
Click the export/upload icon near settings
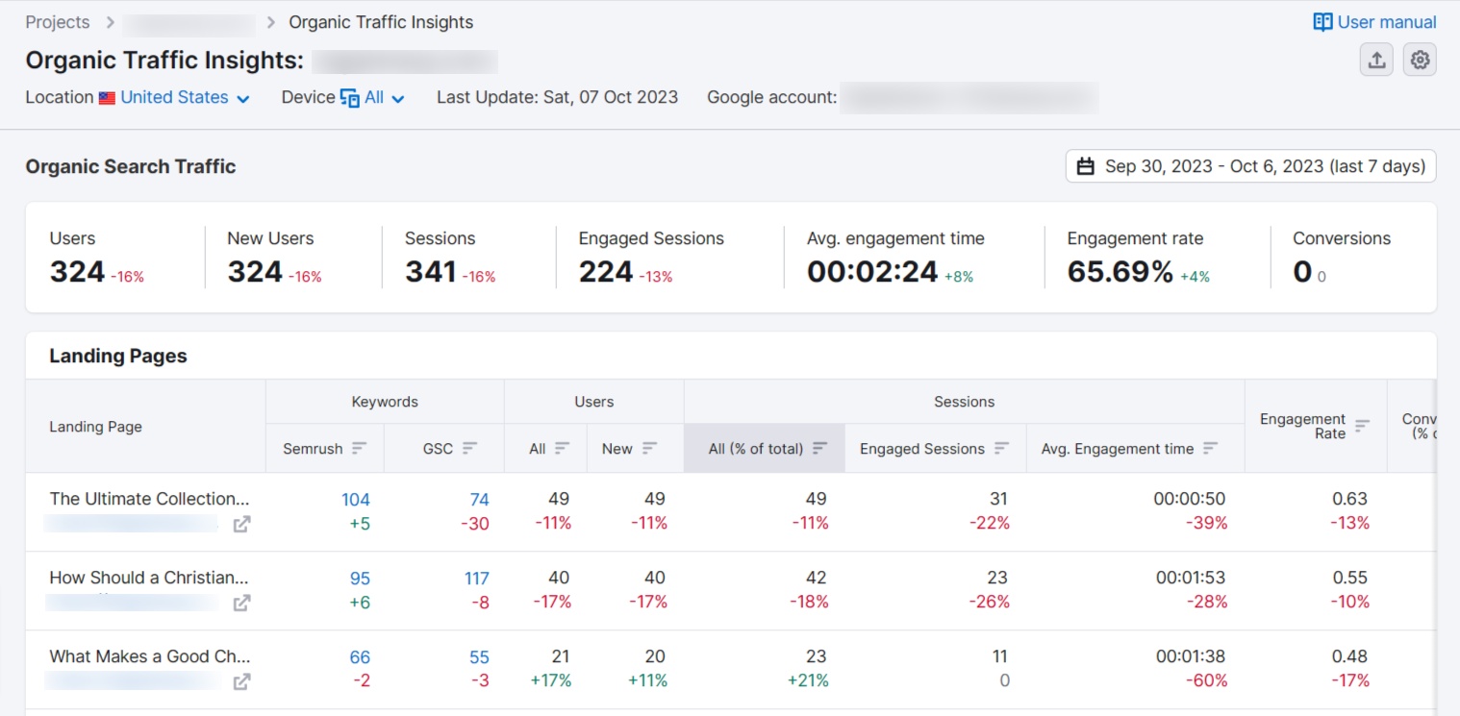1376,60
